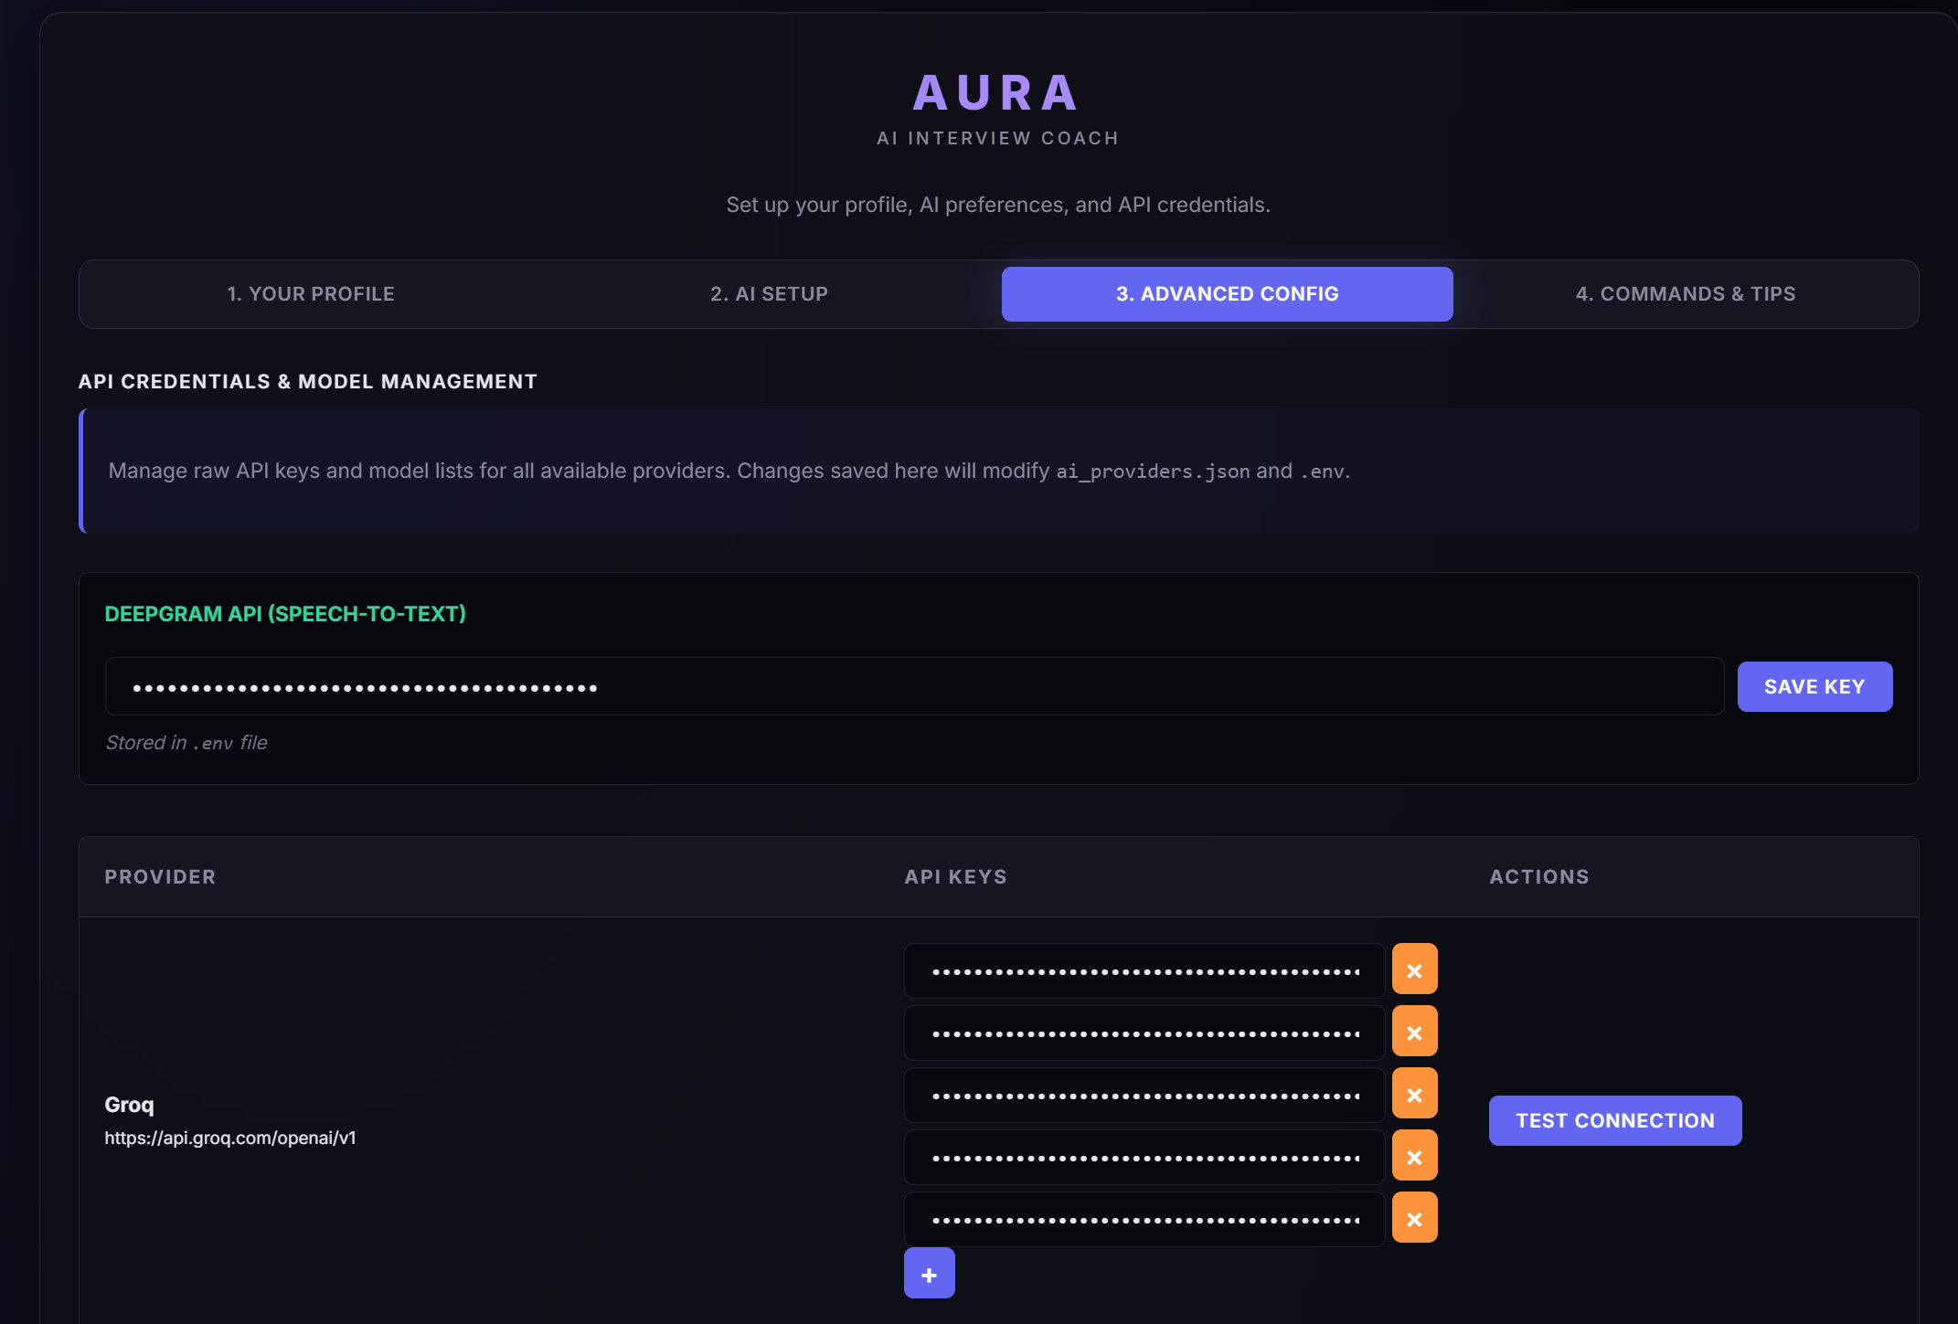Delete the second Groq API key
The height and width of the screenshot is (1324, 1958).
coord(1414,1031)
